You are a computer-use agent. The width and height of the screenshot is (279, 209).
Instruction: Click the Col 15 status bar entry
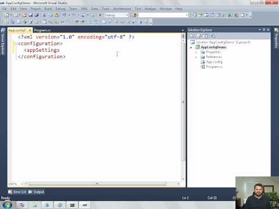coord(212,198)
